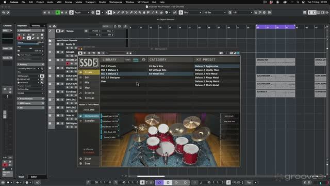Open SSD5 Mix page
This screenshot has height=186, width=330.
(87, 83)
